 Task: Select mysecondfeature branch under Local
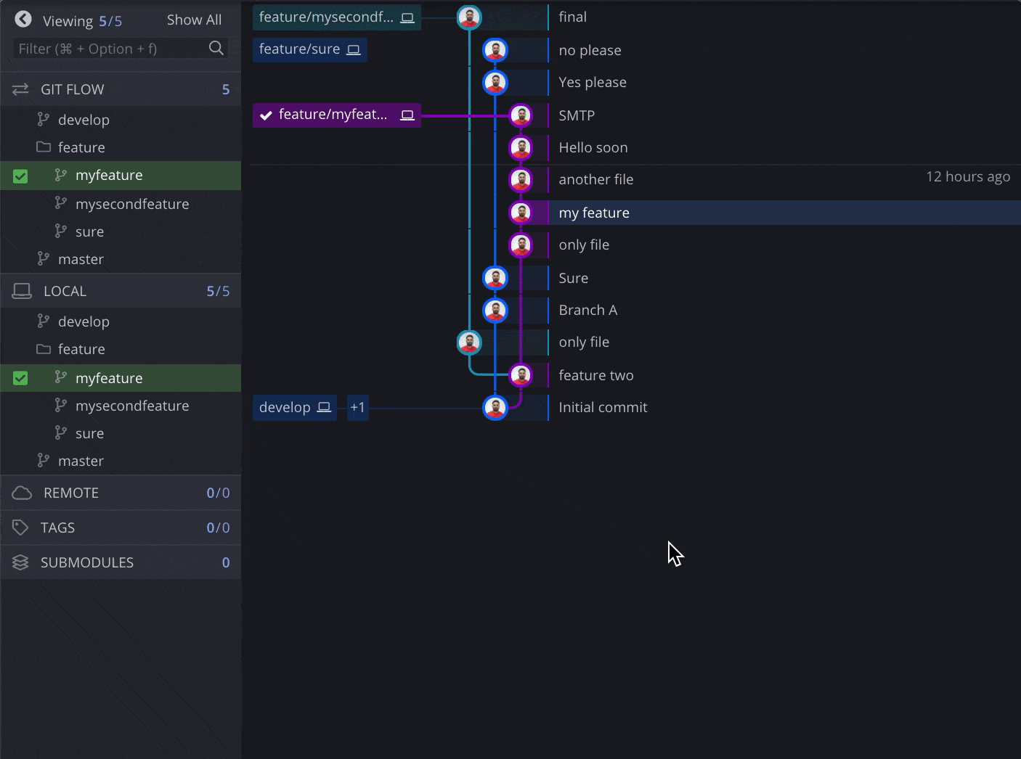[x=131, y=406]
